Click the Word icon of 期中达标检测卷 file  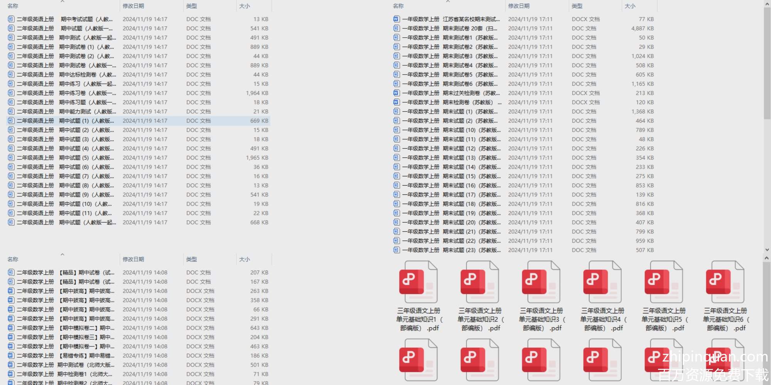[11, 74]
